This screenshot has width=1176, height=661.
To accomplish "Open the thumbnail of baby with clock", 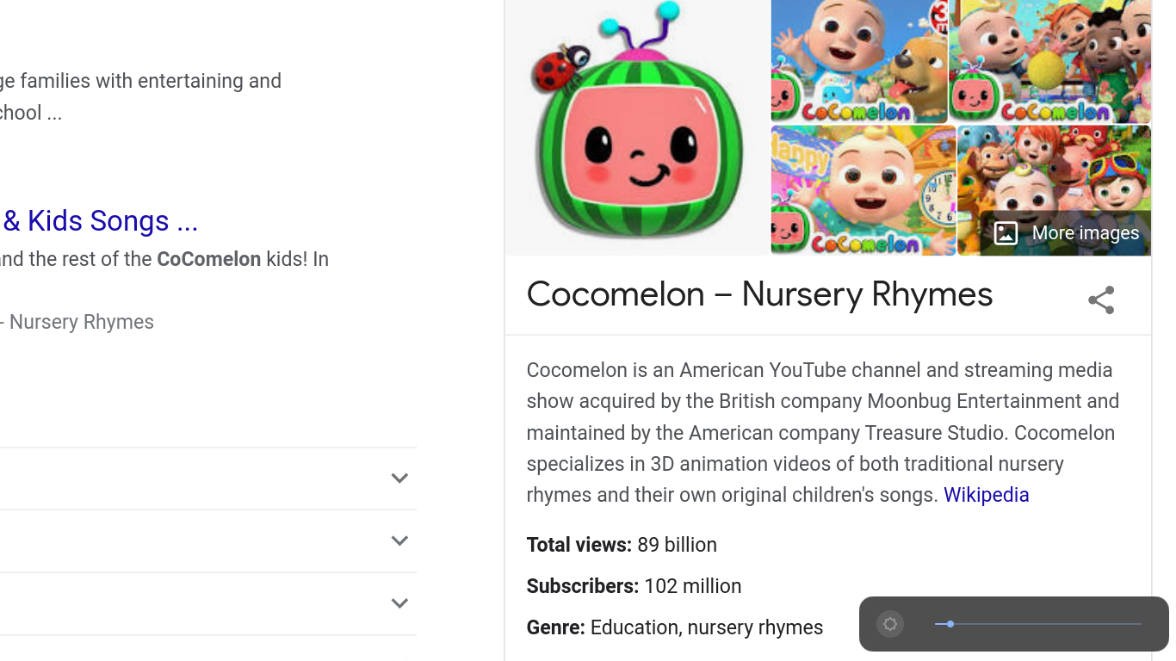I will point(863,190).
